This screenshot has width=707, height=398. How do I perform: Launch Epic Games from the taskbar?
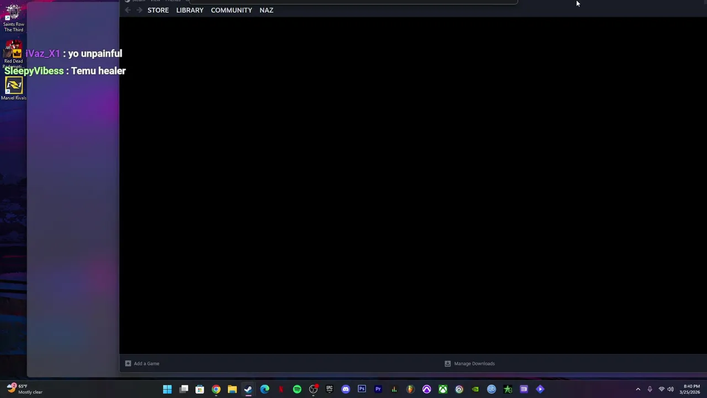pos(329,389)
